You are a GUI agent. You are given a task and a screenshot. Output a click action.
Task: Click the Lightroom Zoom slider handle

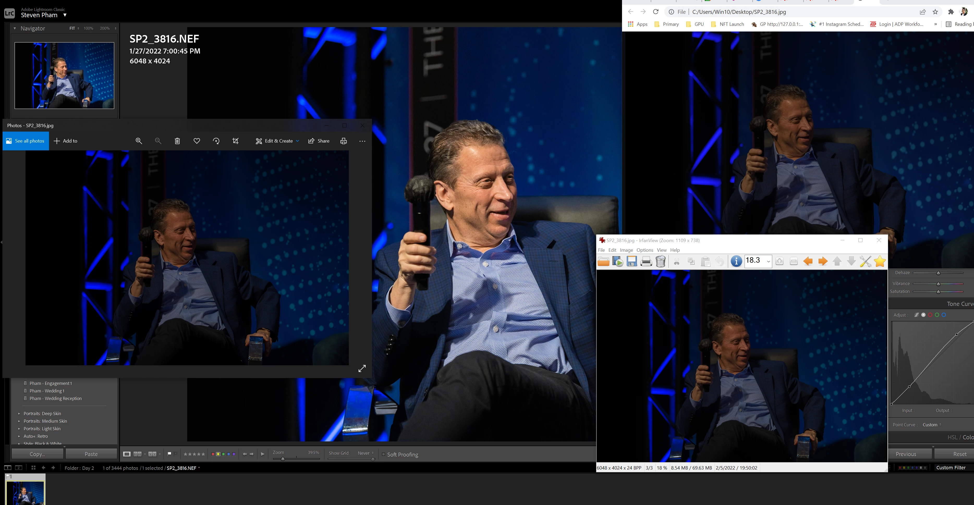(283, 459)
